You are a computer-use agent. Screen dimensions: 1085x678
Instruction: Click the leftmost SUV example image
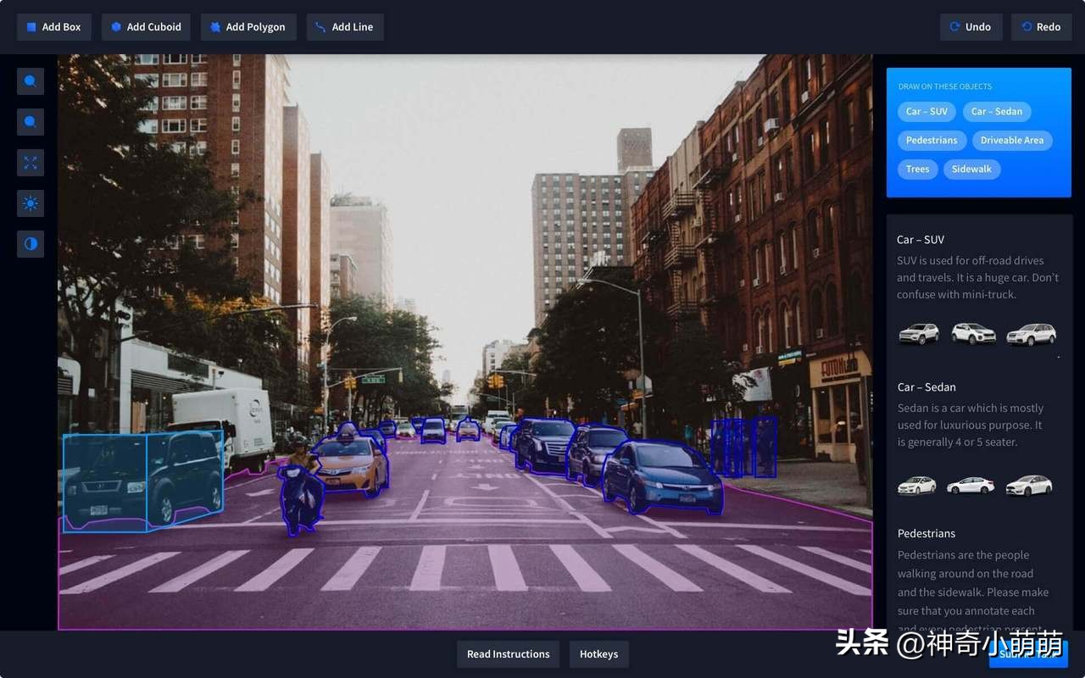click(919, 334)
